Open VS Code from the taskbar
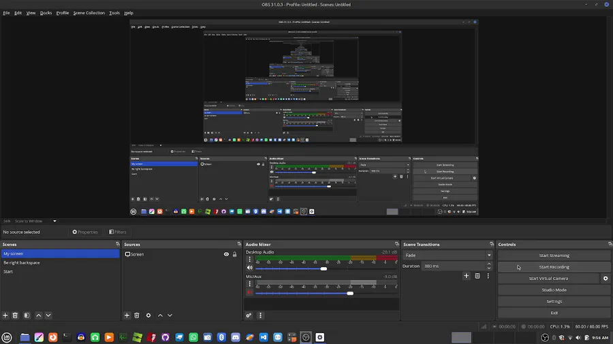This screenshot has height=344, width=613. click(264, 337)
